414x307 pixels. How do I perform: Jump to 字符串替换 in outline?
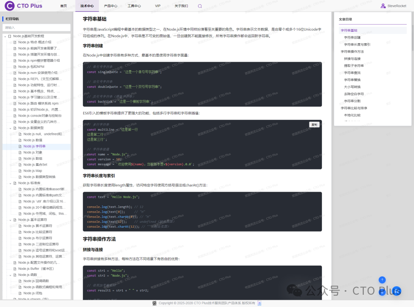pos(352,80)
